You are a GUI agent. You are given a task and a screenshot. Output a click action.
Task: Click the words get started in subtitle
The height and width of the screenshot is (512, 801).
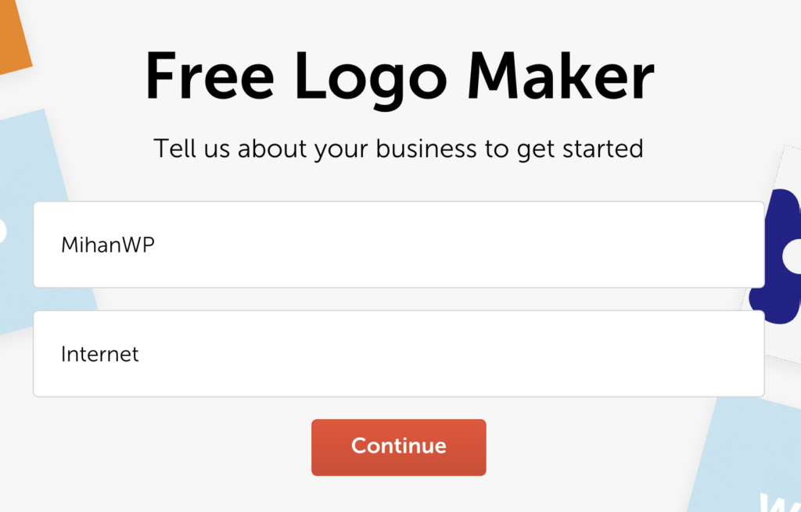[580, 149]
